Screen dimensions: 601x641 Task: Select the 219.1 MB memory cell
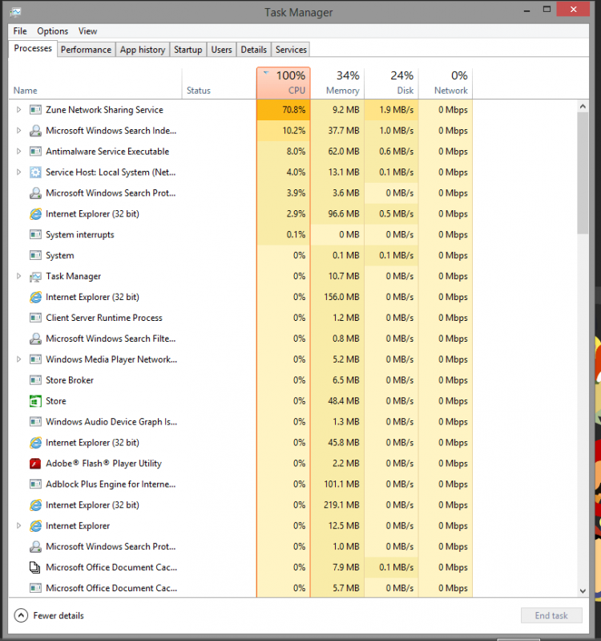(x=337, y=505)
